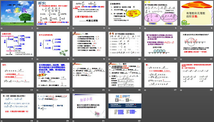Select slide 4 with the yellow cloud callout

click(125, 13)
